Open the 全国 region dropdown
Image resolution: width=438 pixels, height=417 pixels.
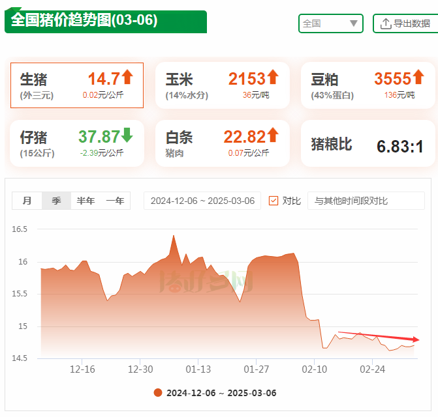click(331, 23)
